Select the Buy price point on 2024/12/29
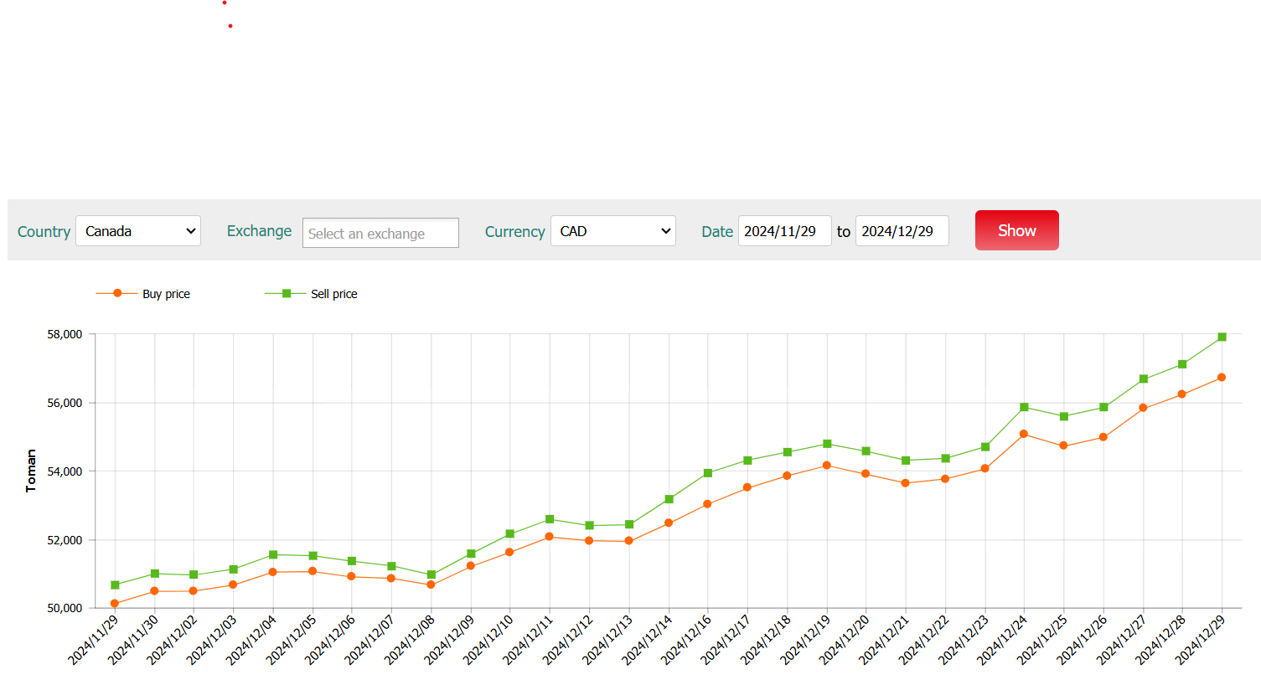 (x=1222, y=378)
